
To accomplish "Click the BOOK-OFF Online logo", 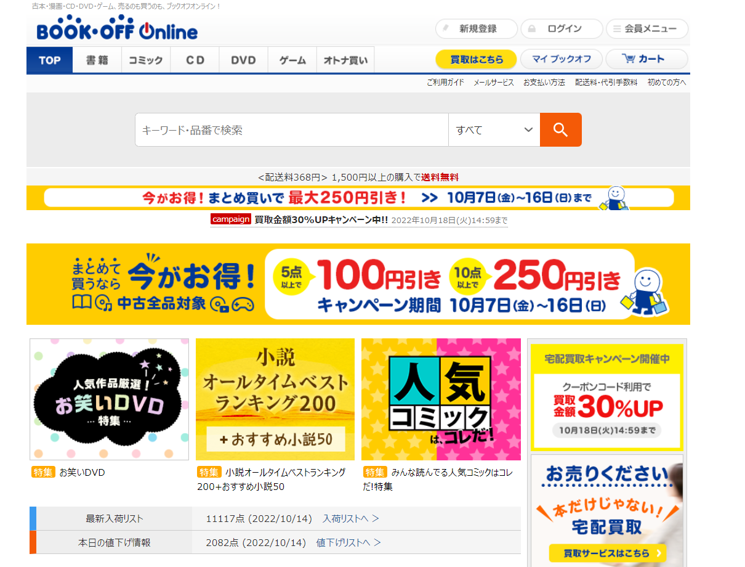I will [117, 30].
